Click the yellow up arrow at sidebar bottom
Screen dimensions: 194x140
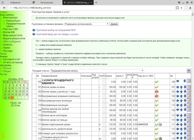3,134
